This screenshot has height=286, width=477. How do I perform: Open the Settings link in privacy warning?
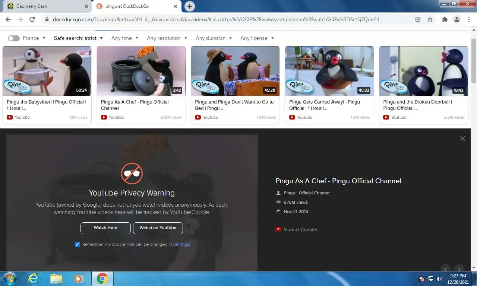click(x=181, y=244)
